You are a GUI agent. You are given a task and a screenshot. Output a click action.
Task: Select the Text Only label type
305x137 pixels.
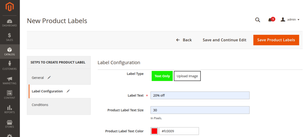(162, 76)
